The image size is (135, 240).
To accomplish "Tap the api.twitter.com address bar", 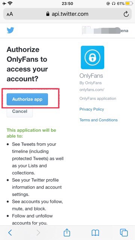I will [67, 14].
